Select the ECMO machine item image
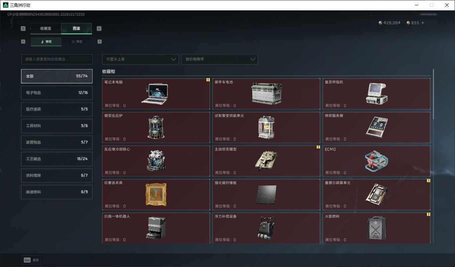The image size is (455, 267). (x=377, y=161)
